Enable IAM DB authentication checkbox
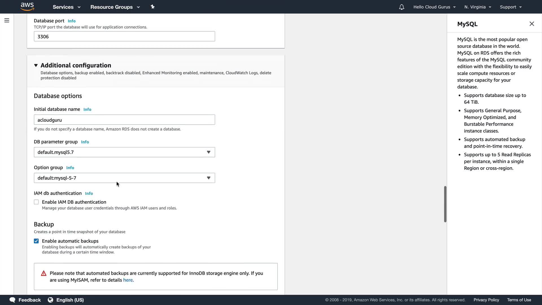The width and height of the screenshot is (542, 305). [x=36, y=202]
